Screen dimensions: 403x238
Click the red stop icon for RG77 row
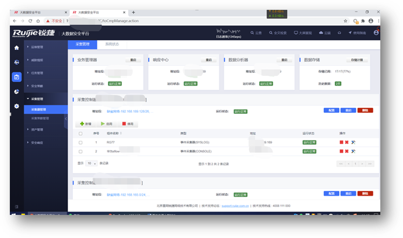tap(341, 142)
